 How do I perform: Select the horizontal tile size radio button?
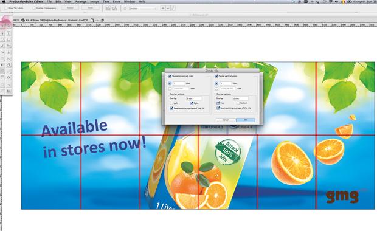[170, 89]
